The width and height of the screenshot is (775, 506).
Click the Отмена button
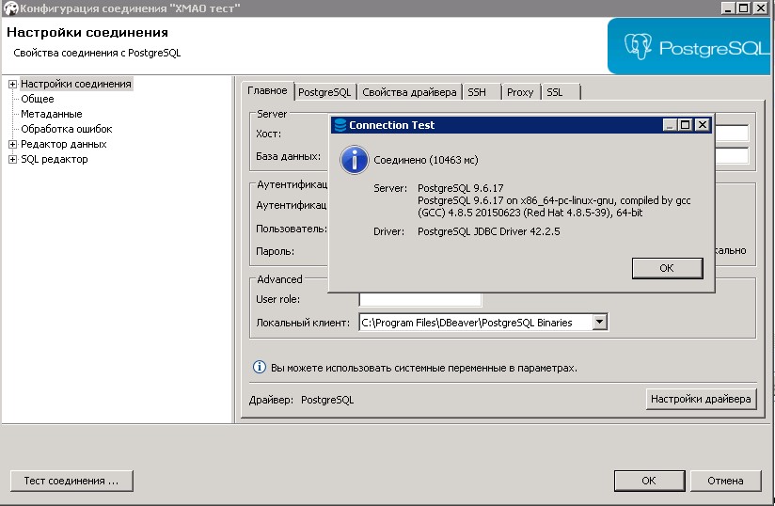tap(725, 481)
